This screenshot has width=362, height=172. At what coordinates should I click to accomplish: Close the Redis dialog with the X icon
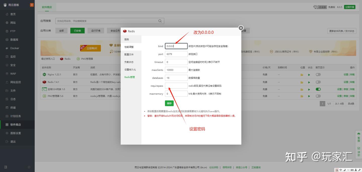tap(241, 28)
